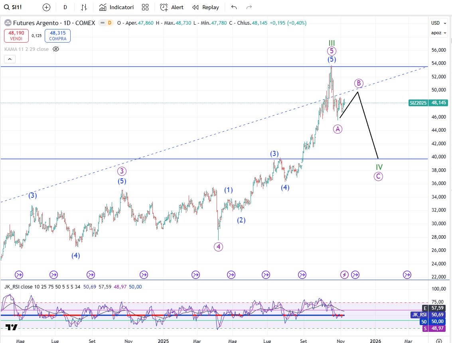
Task: Click the undo arrow
Action: [234, 7]
